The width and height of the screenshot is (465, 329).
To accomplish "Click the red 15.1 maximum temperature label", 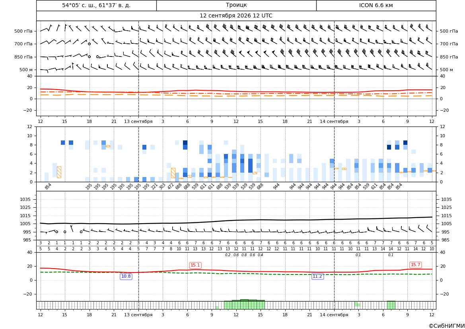I will pyautogui.click(x=195, y=265).
